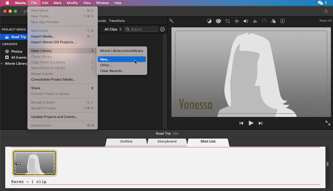Open the volume speaker tool
The width and height of the screenshot is (333, 191).
tap(246, 21)
